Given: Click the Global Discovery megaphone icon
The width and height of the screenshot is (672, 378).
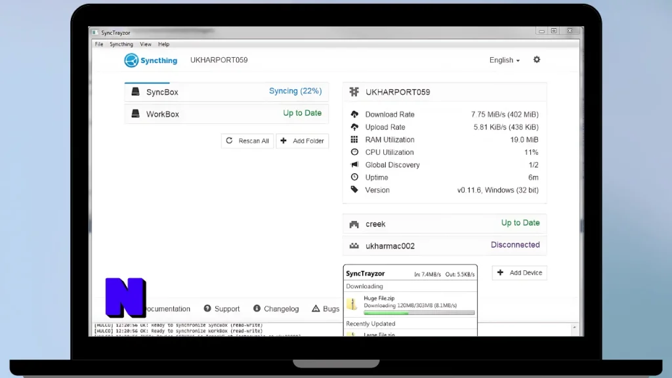Looking at the screenshot, I should point(354,164).
